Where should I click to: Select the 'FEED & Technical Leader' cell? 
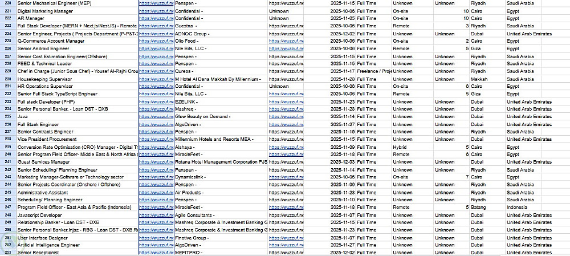[77, 64]
